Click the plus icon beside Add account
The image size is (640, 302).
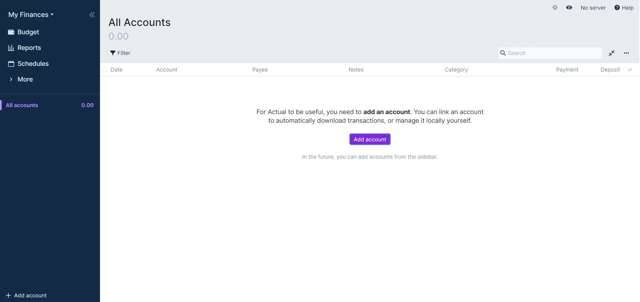pos(8,295)
